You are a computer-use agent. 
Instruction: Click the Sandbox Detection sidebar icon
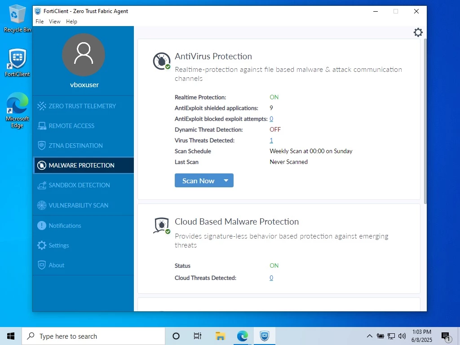click(x=42, y=185)
